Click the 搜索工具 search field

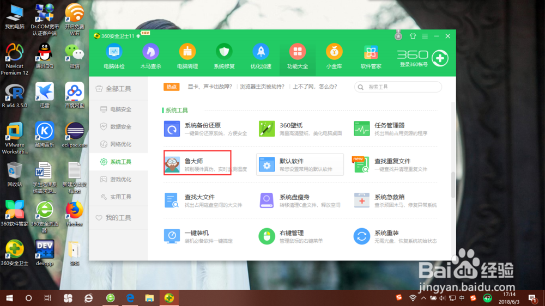(398, 87)
